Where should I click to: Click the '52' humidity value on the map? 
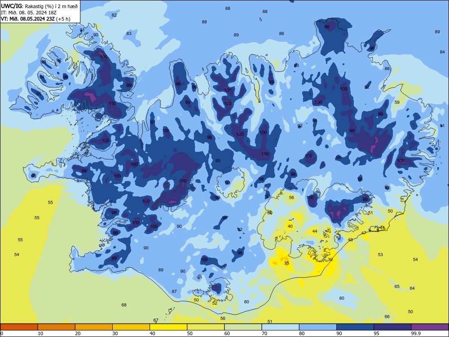(215, 303)
